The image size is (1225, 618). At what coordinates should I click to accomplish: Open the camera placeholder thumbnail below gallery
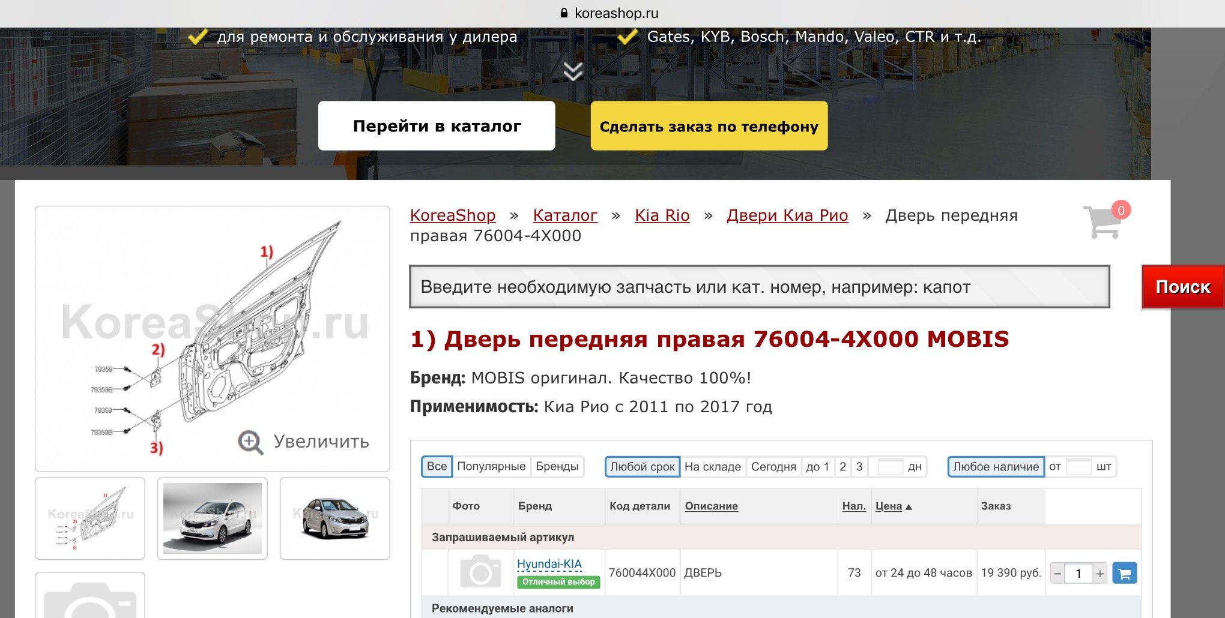pos(90,595)
